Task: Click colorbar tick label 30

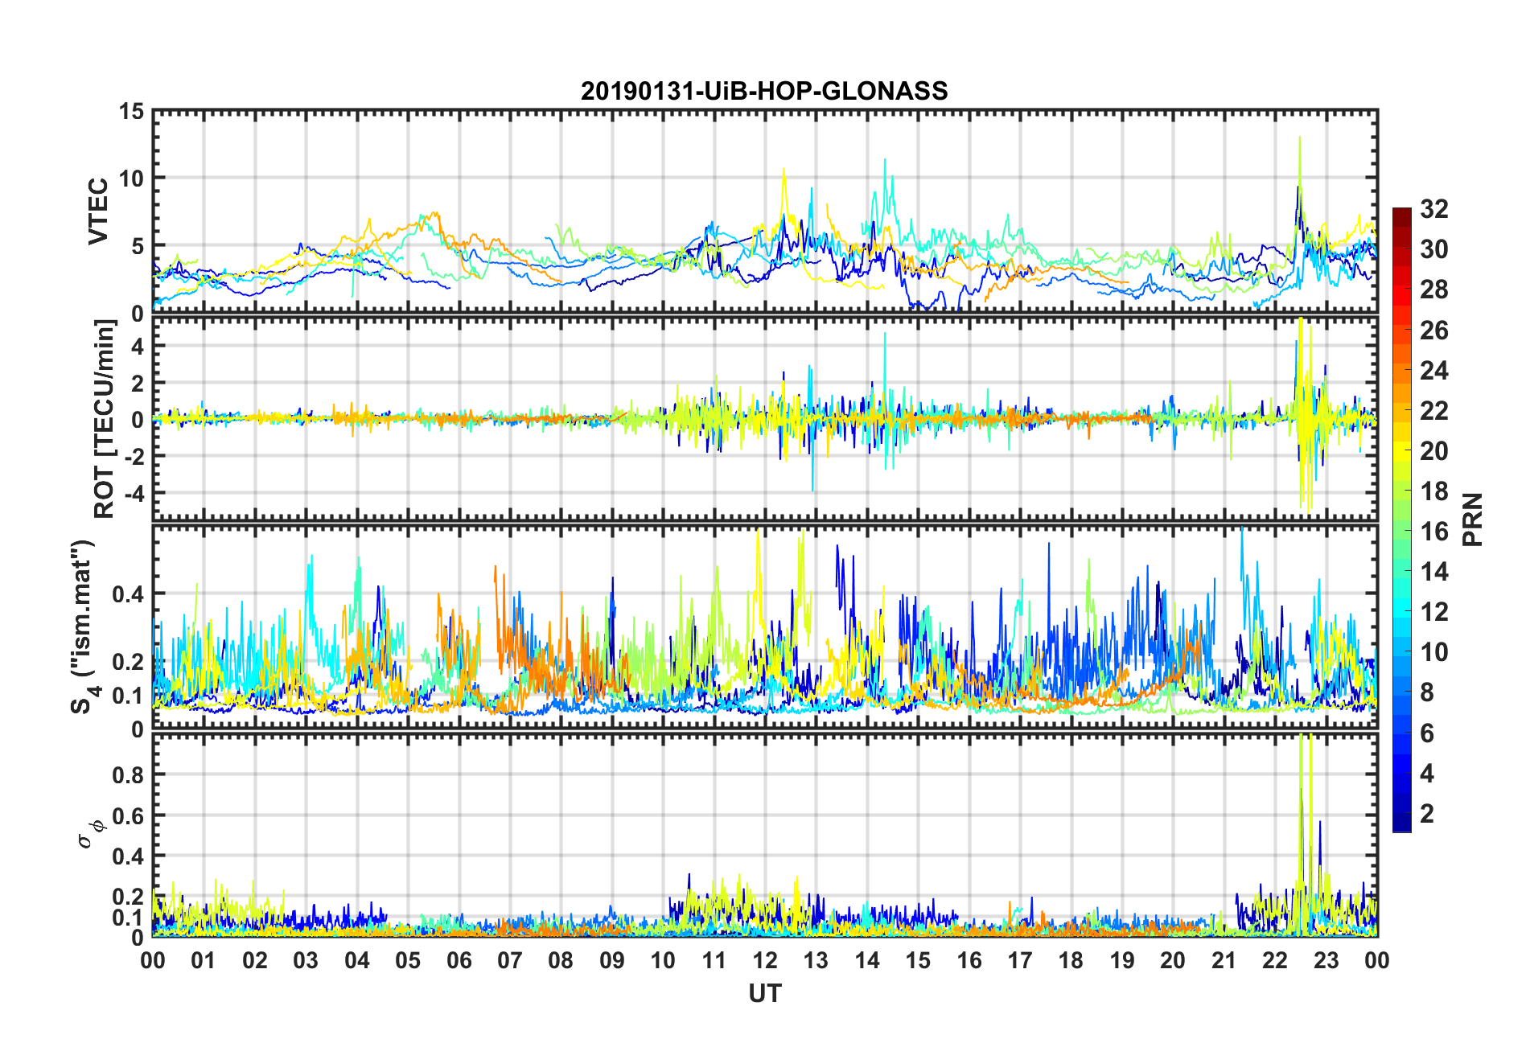Action: [1433, 249]
